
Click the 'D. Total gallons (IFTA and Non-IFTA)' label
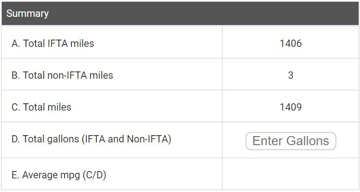tap(91, 139)
